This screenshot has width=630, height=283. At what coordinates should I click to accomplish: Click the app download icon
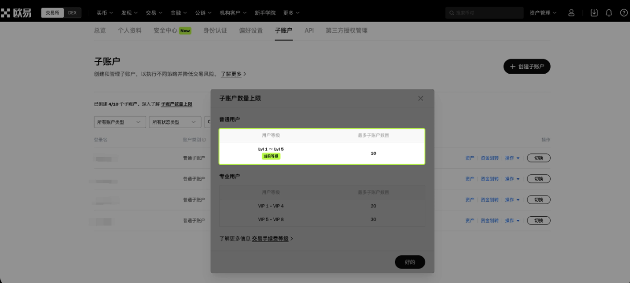point(594,12)
